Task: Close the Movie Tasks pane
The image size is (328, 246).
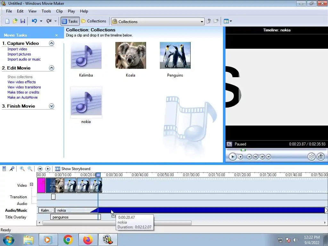Action: point(56,35)
